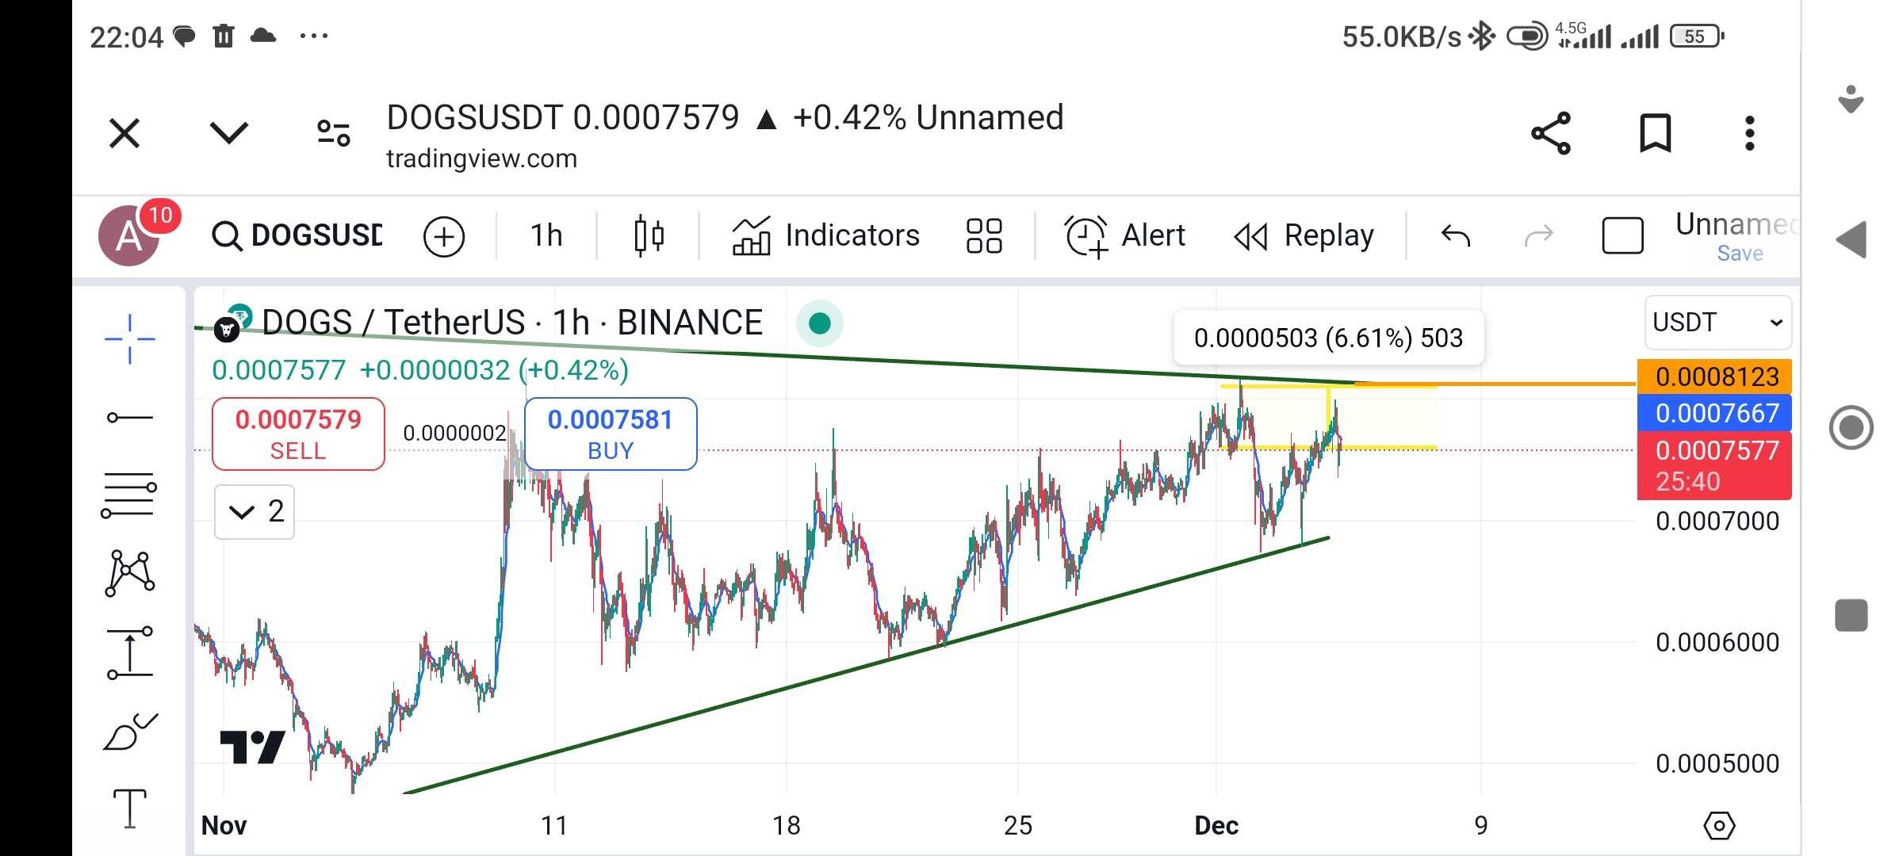Redo the chart action
1903x856 pixels.
coord(1539,235)
